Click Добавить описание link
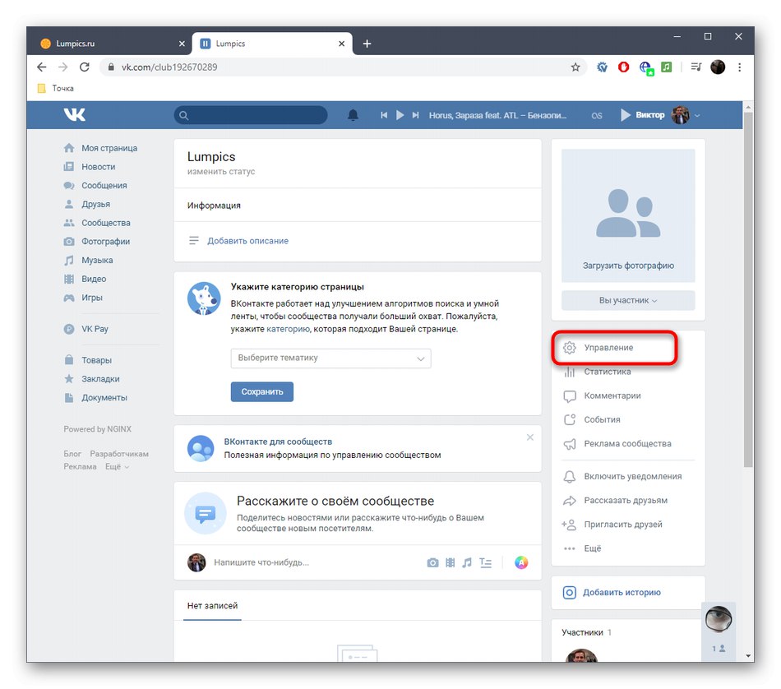 [x=247, y=241]
